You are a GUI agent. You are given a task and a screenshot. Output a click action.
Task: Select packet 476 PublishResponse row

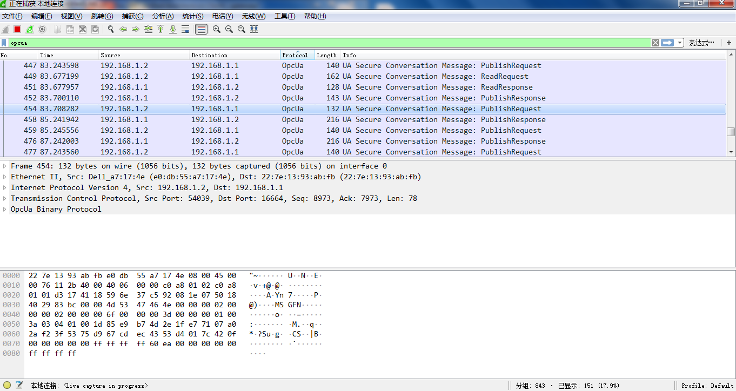363,141
